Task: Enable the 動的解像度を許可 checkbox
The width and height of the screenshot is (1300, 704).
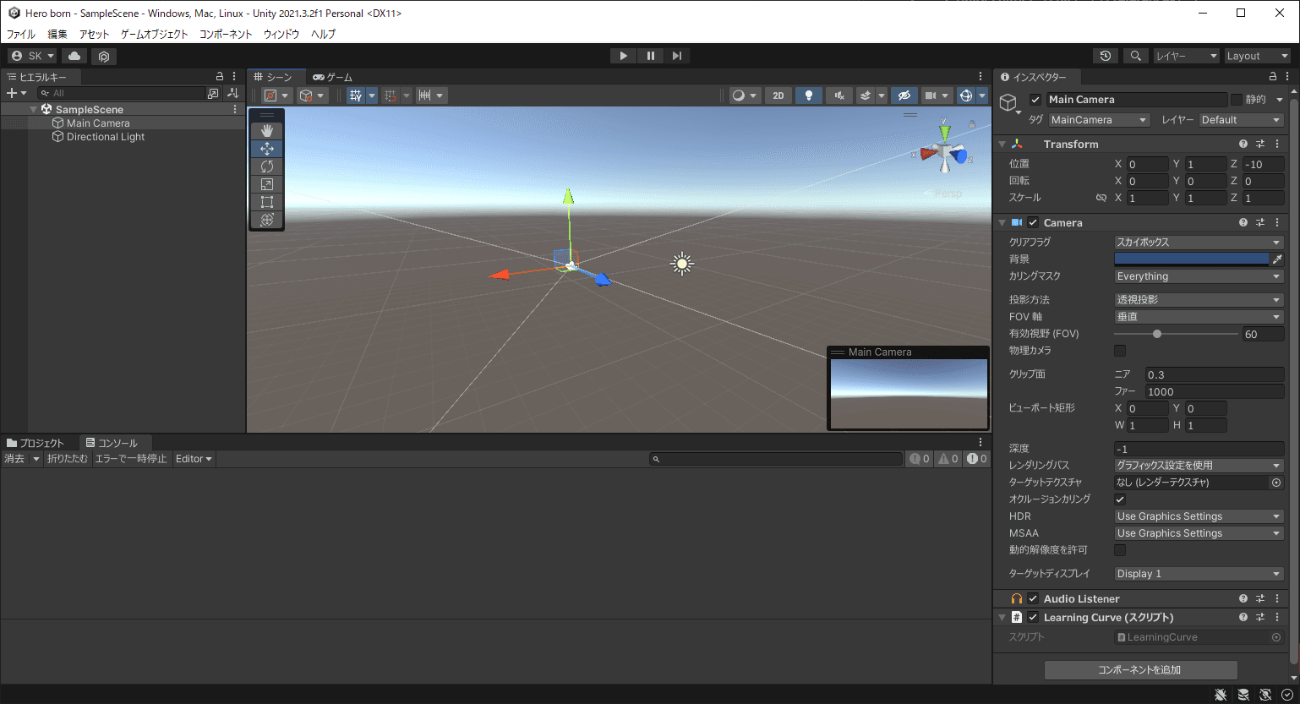Action: coord(1120,550)
